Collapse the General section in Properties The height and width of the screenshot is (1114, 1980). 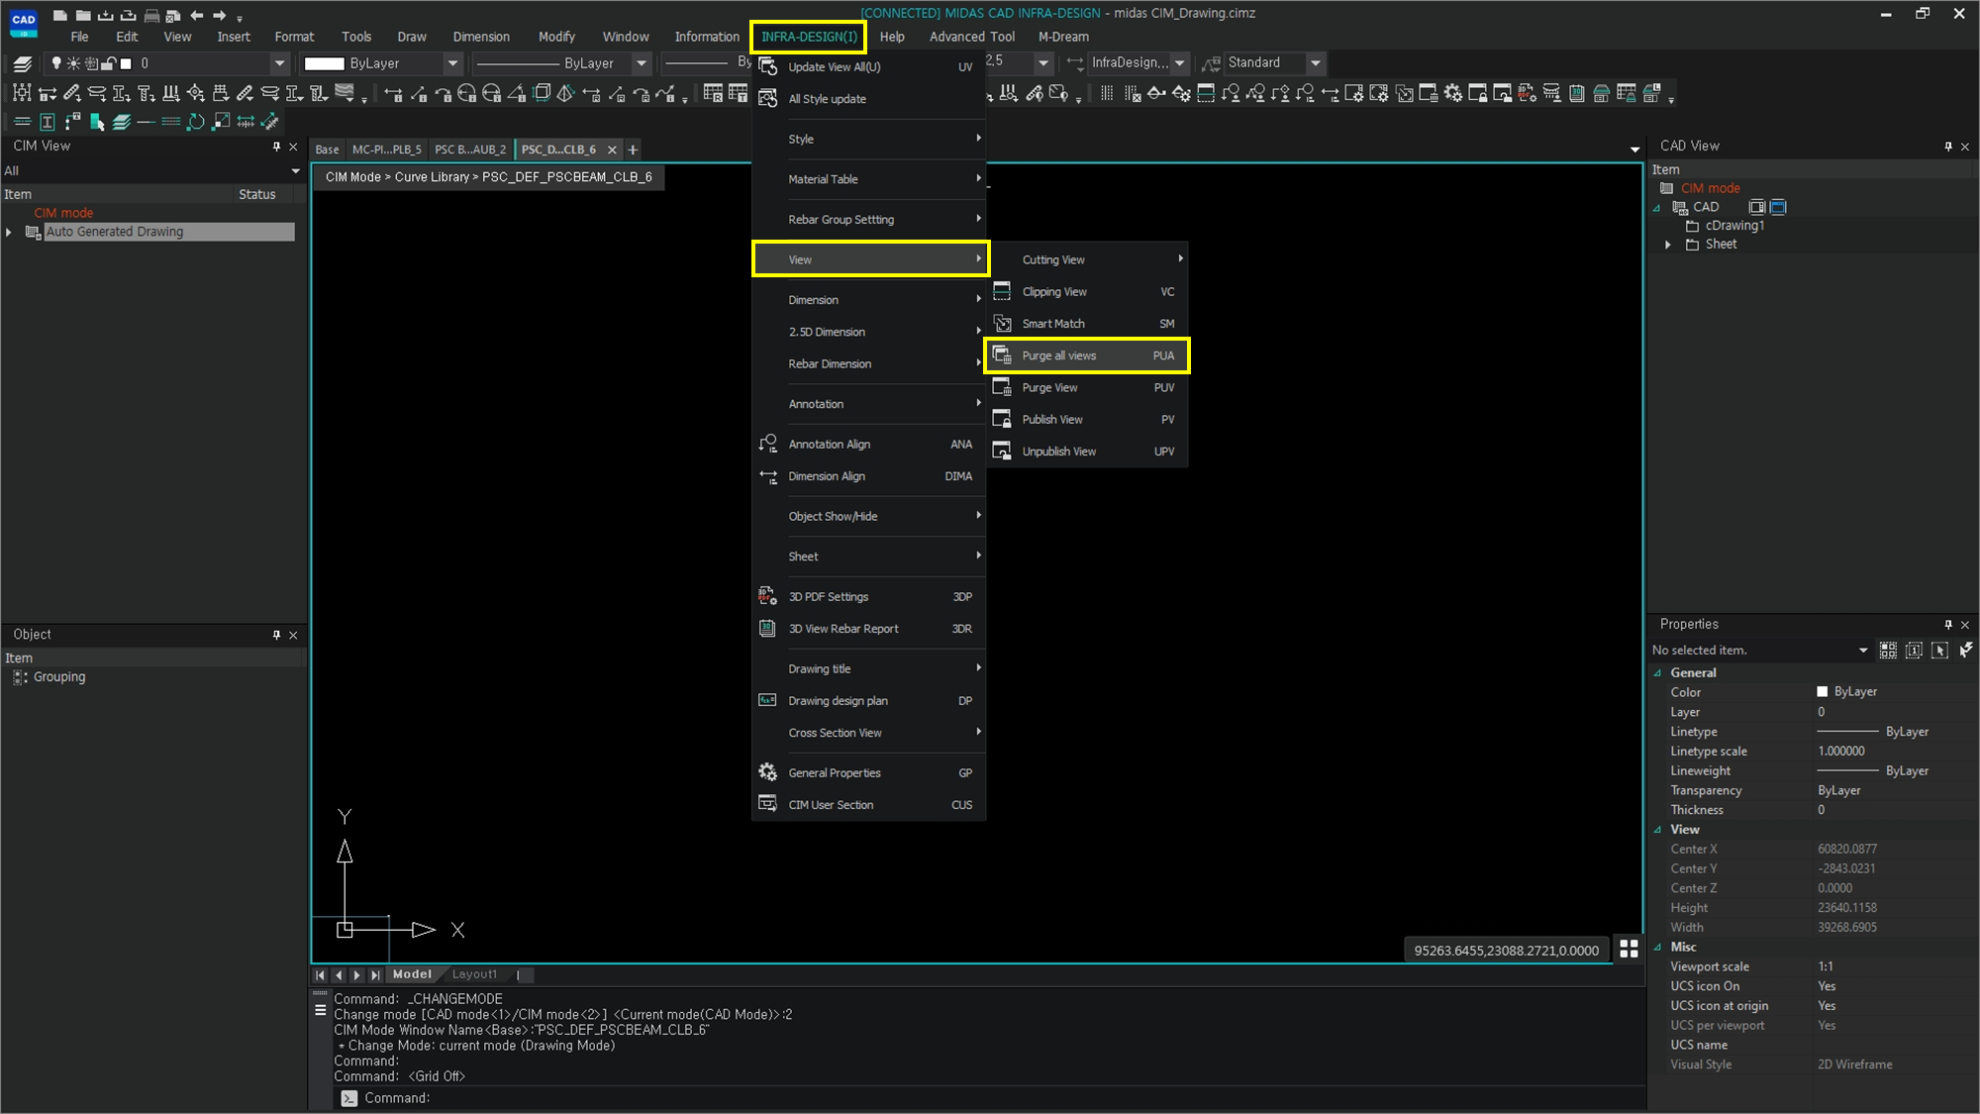1658,673
